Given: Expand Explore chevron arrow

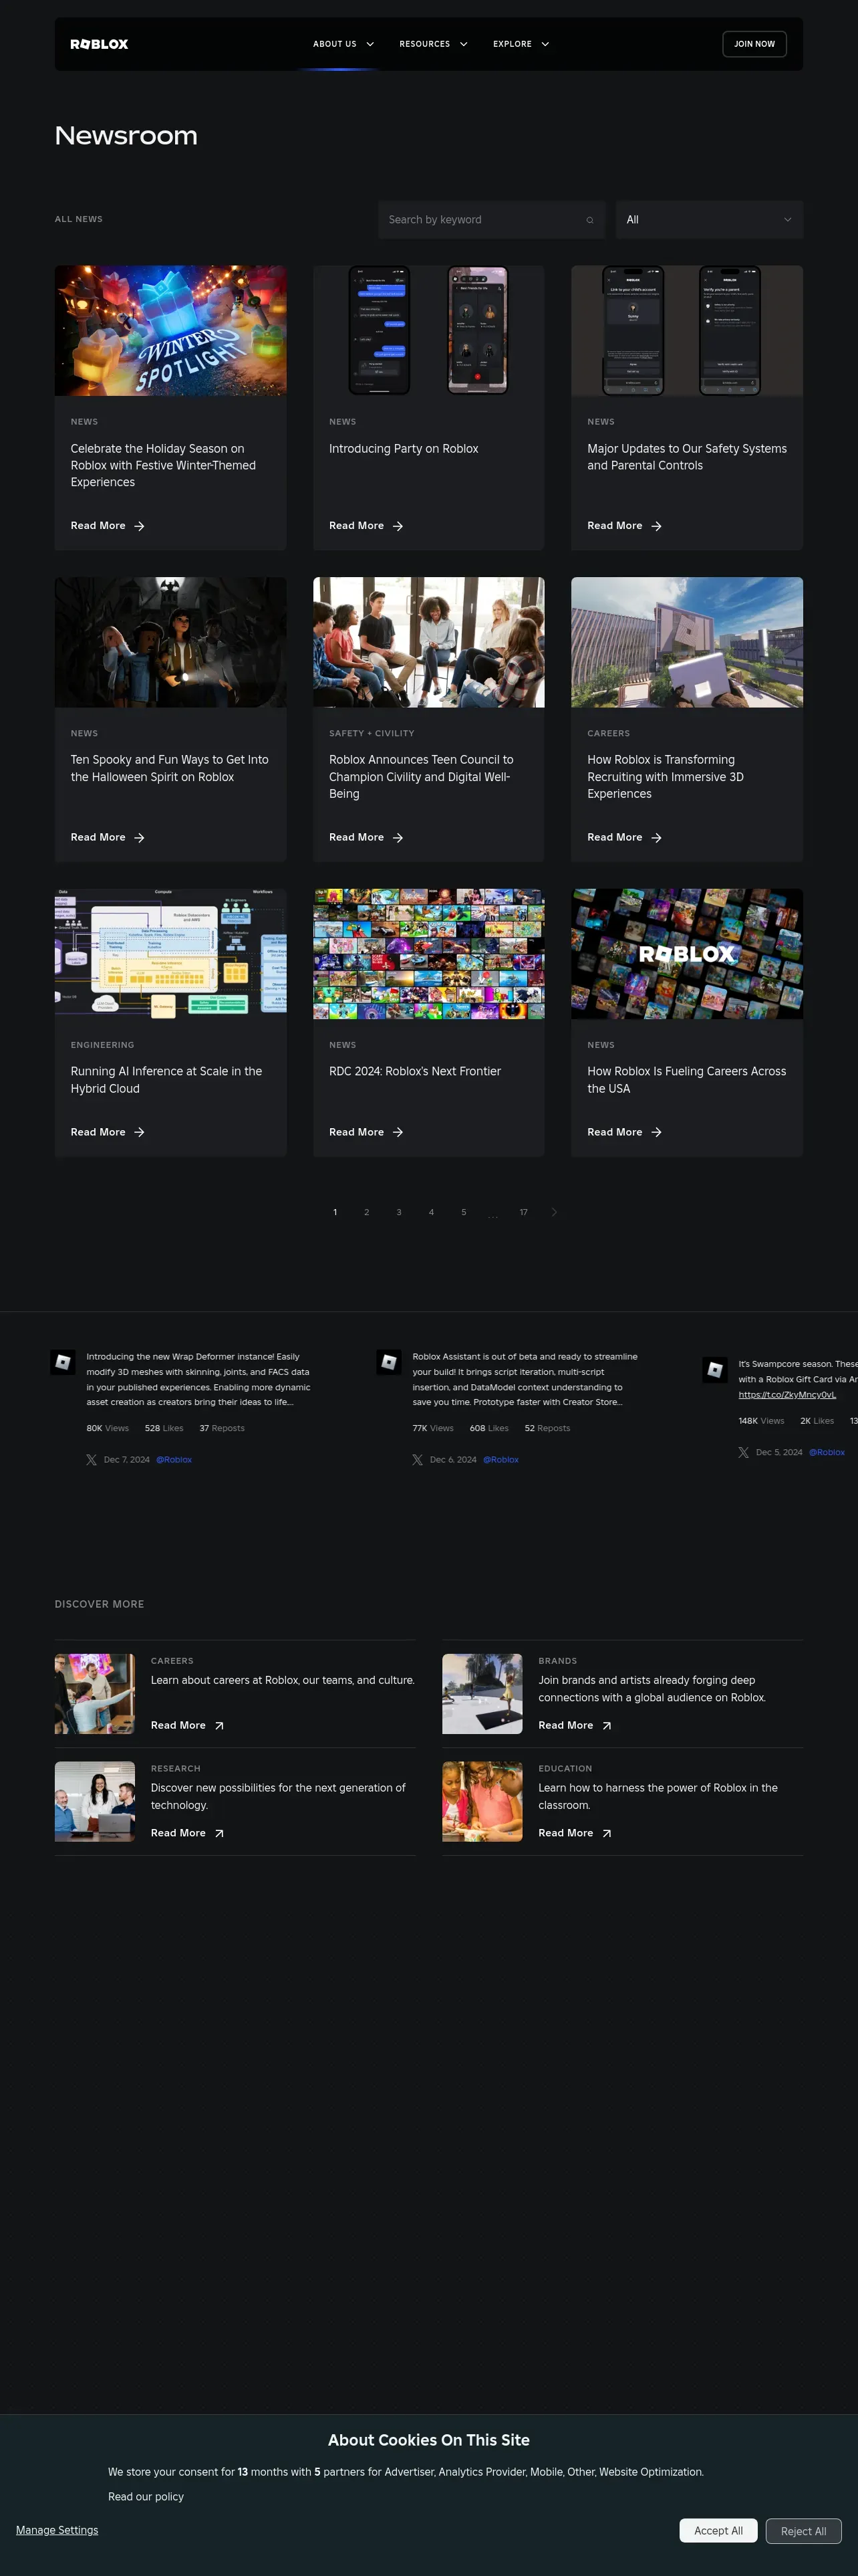Looking at the screenshot, I should [x=545, y=44].
